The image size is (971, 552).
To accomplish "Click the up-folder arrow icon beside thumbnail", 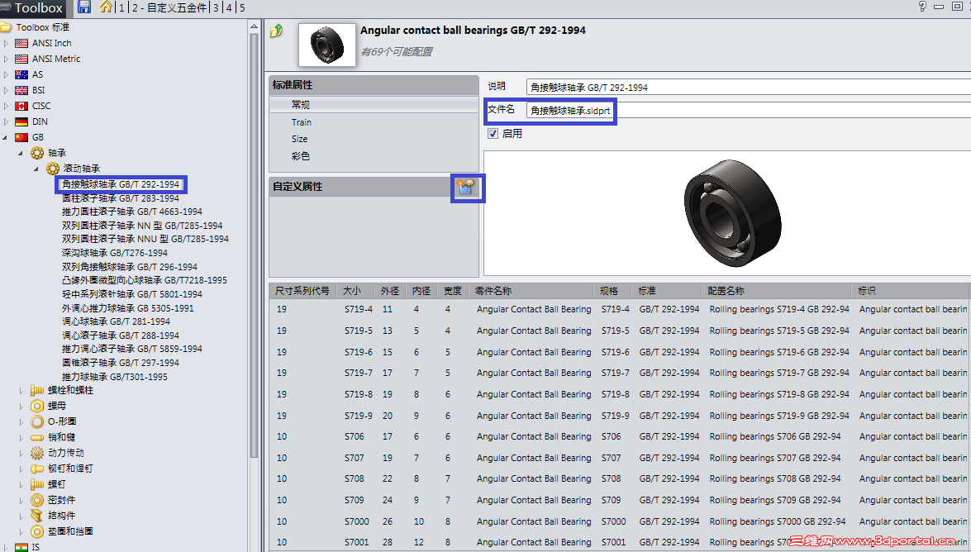I will point(277,31).
